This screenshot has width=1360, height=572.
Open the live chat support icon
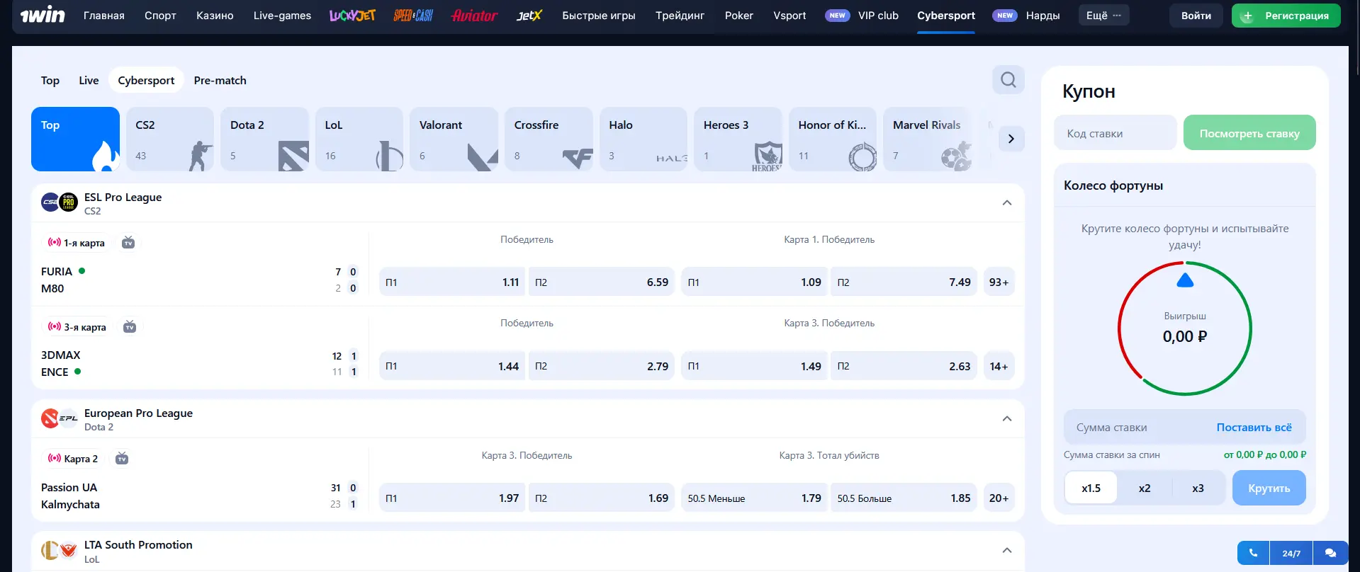(x=1330, y=553)
